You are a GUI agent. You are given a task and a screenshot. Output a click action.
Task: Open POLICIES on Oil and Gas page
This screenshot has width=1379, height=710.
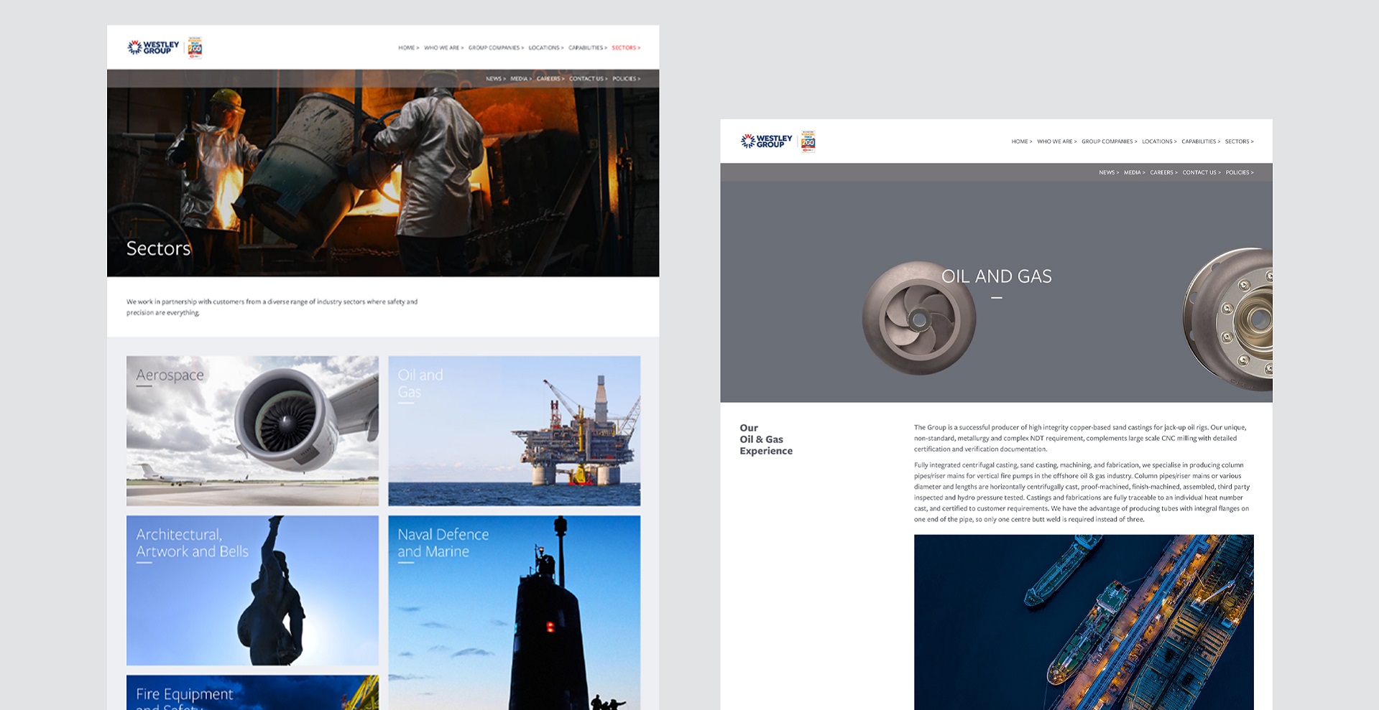pyautogui.click(x=1240, y=172)
